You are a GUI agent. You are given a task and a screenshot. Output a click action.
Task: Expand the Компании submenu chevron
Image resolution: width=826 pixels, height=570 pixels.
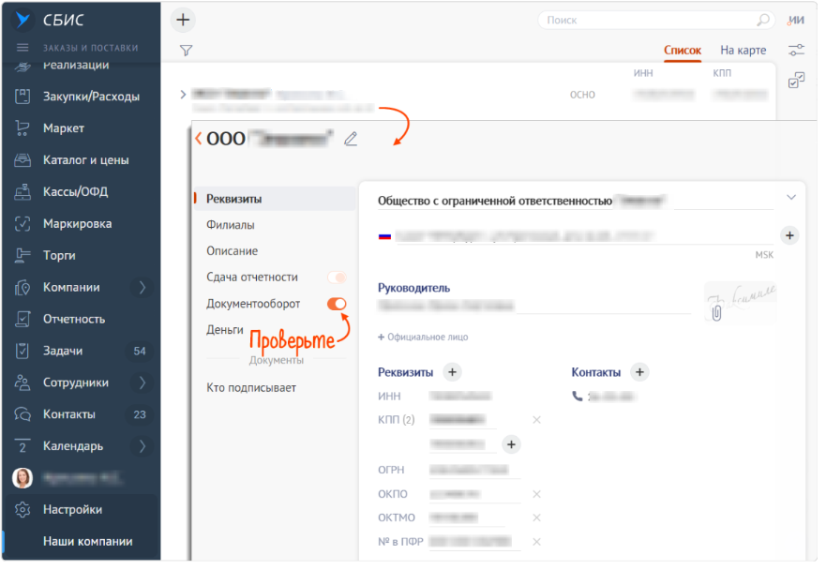(x=143, y=290)
